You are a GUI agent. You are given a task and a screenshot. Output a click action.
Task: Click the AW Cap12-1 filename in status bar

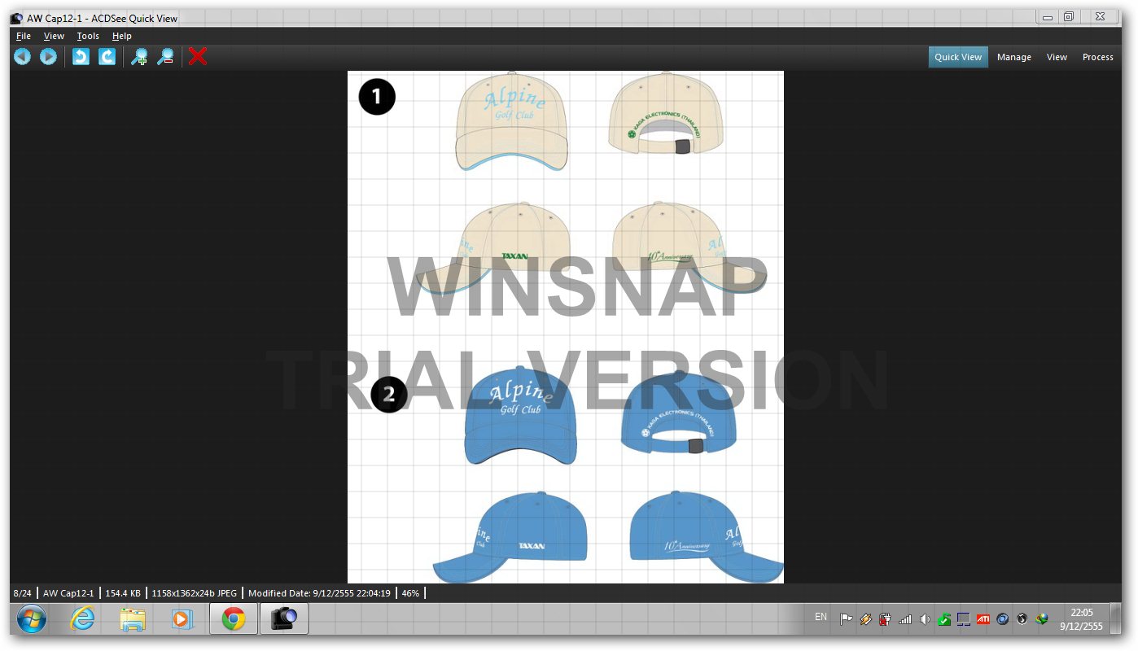click(68, 593)
